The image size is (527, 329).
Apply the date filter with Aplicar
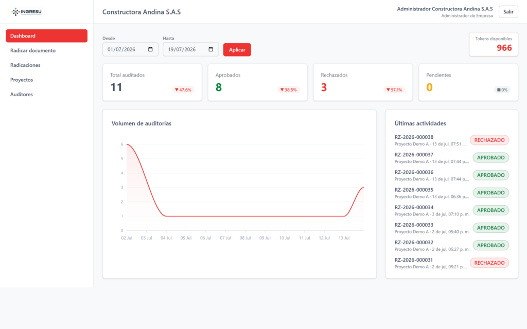[x=237, y=50]
